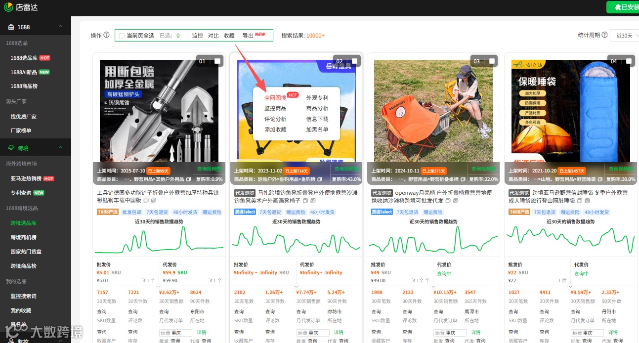The image size is (639, 343).
Task: Choose 信息下载 from the popup menu
Action: pos(317,119)
